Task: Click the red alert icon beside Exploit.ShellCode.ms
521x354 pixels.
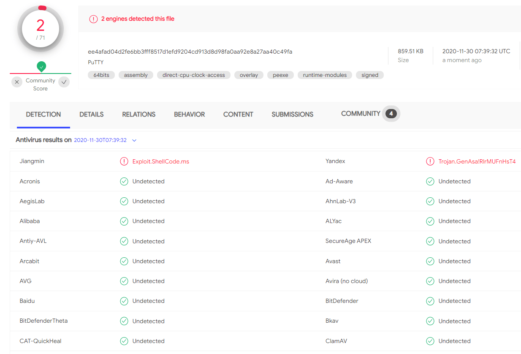Action: pos(124,161)
